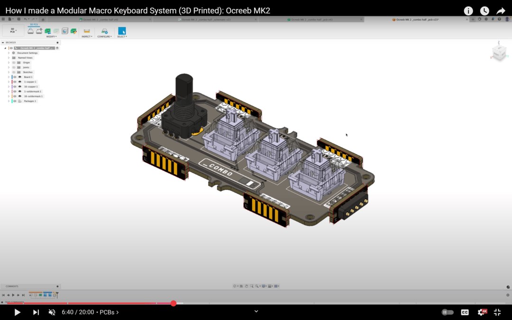512x320 pixels.
Task: Click the ViewCube in the viewport
Action: (499, 52)
